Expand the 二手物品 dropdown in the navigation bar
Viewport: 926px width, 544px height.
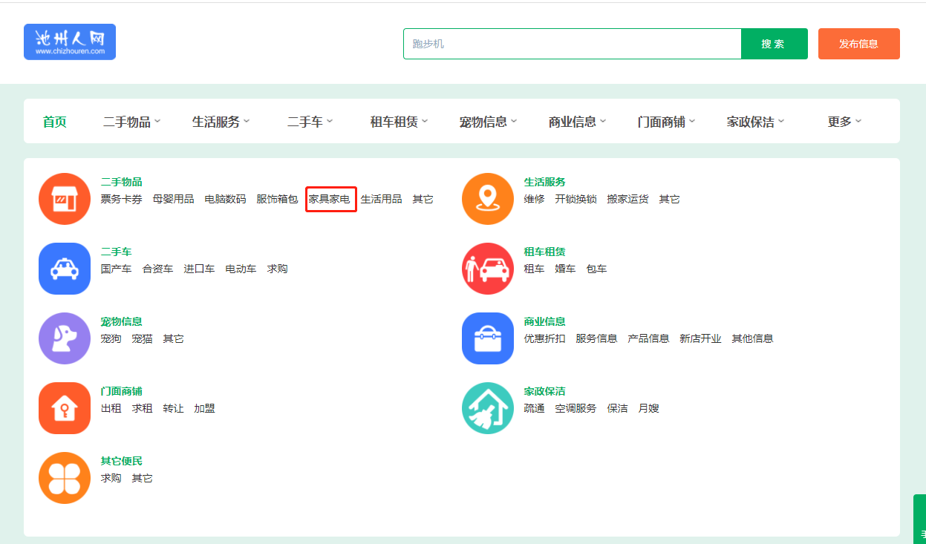click(x=131, y=122)
